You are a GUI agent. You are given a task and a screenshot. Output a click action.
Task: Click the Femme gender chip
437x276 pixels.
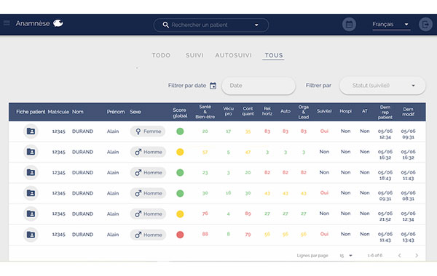pos(148,131)
